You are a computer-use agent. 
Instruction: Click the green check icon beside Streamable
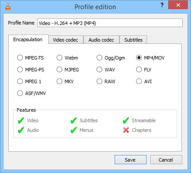point(126,120)
